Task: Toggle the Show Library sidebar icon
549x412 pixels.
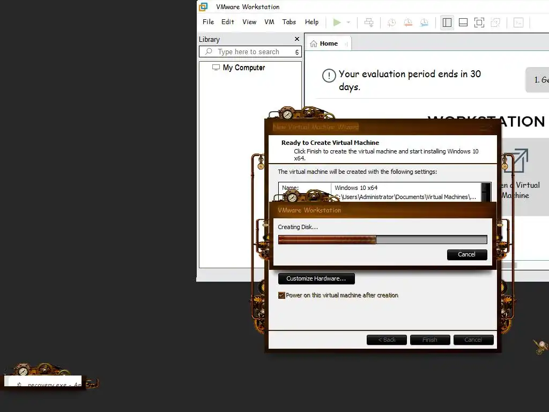Action: (x=447, y=23)
